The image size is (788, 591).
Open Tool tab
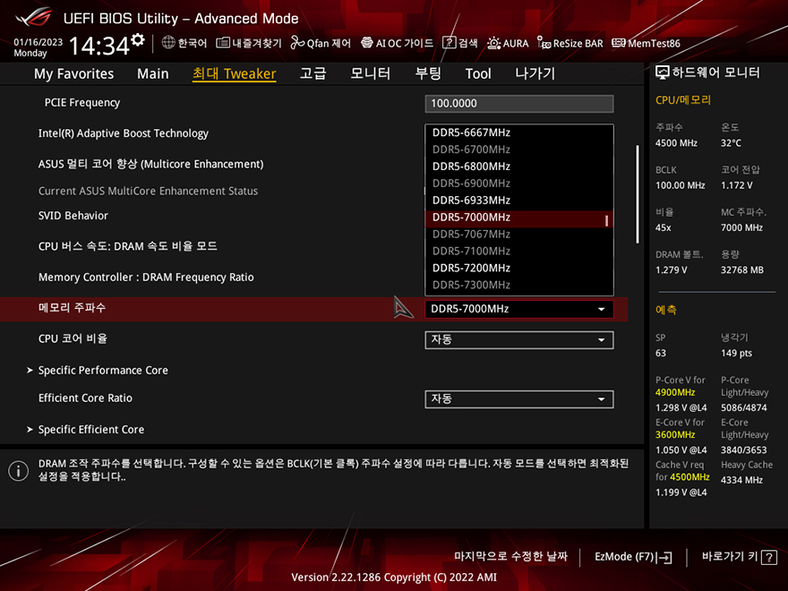(x=478, y=73)
